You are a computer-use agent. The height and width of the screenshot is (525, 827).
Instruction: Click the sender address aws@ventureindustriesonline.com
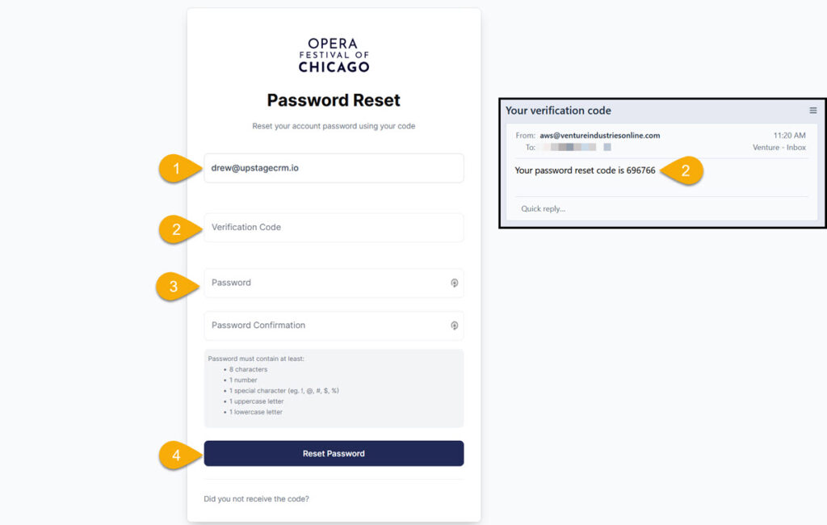600,135
